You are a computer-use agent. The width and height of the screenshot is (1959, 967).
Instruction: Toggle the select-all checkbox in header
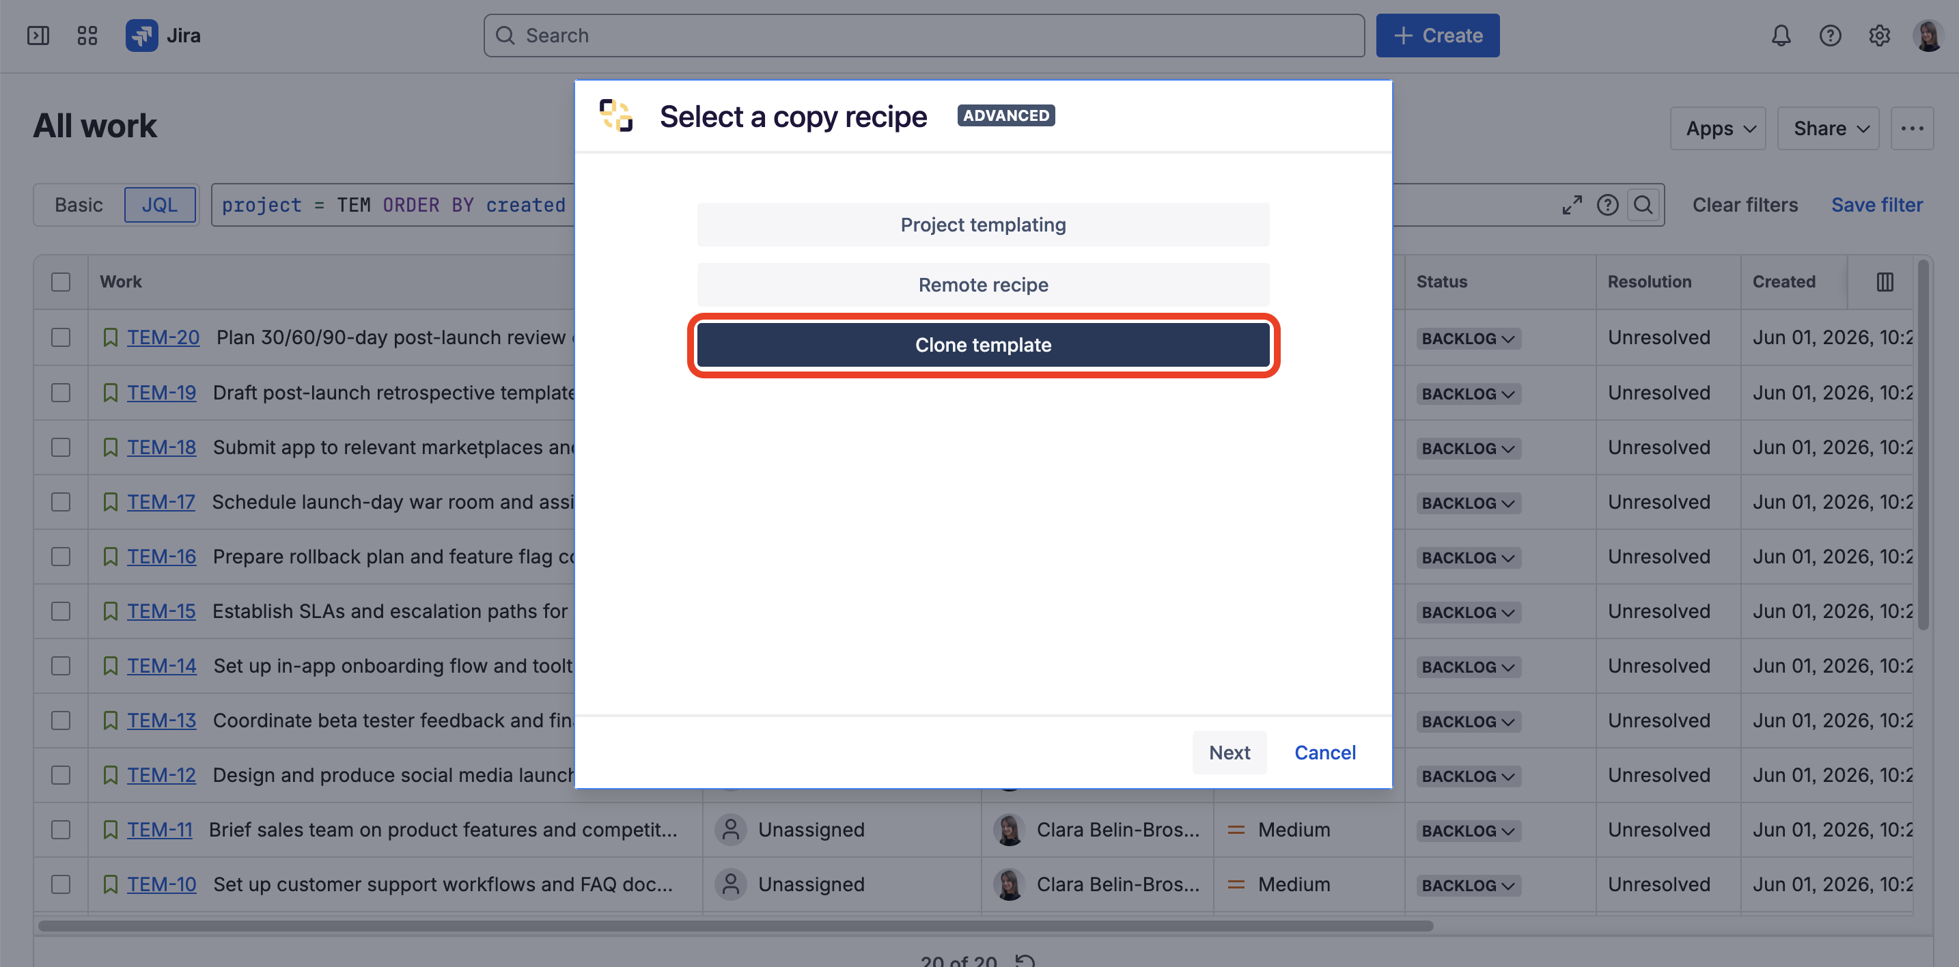pyautogui.click(x=61, y=282)
